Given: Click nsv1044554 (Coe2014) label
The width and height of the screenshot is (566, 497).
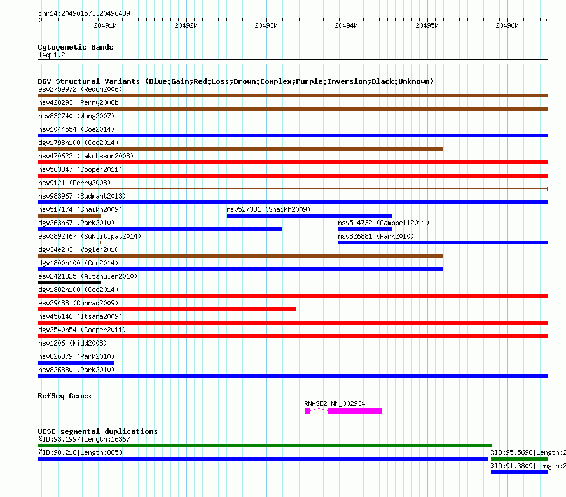Looking at the screenshot, I should [76, 129].
